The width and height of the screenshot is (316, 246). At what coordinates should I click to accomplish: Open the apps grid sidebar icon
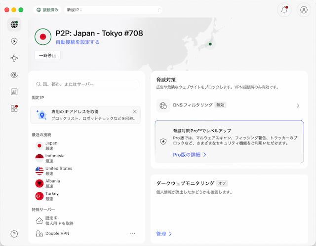click(14, 108)
